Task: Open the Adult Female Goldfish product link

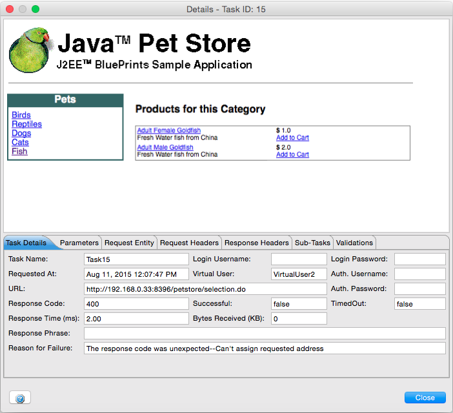Action: (168, 130)
